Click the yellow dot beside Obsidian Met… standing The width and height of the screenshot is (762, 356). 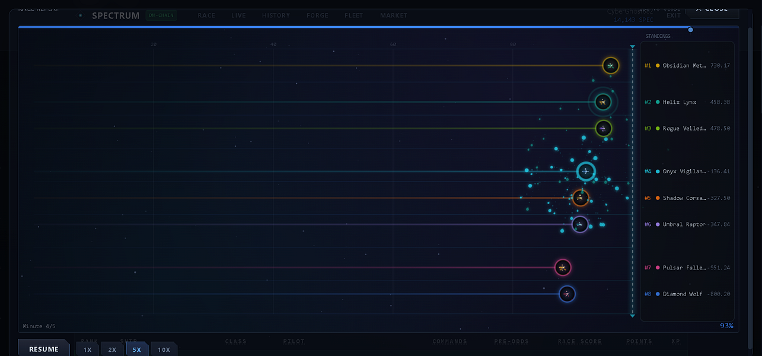coord(658,66)
